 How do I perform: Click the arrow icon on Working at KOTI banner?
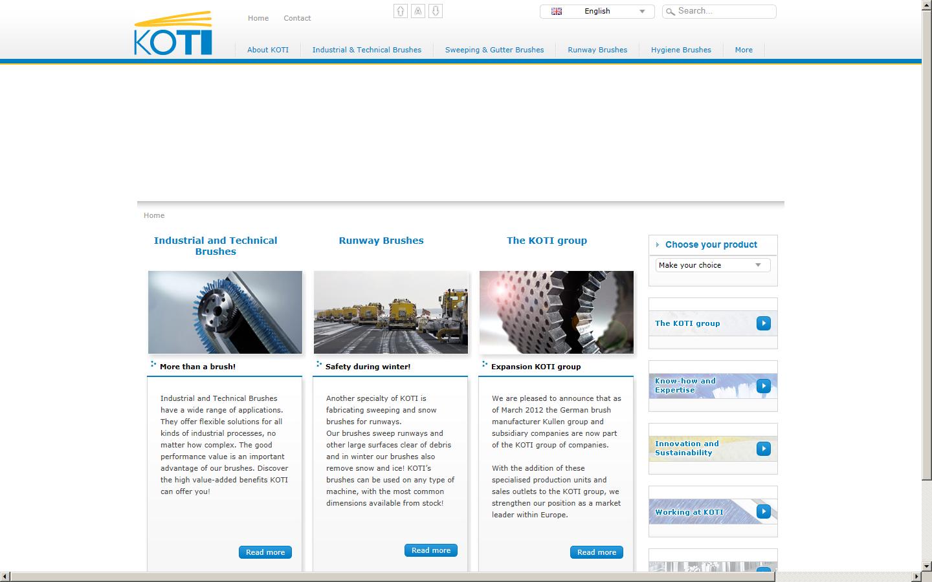pos(764,512)
